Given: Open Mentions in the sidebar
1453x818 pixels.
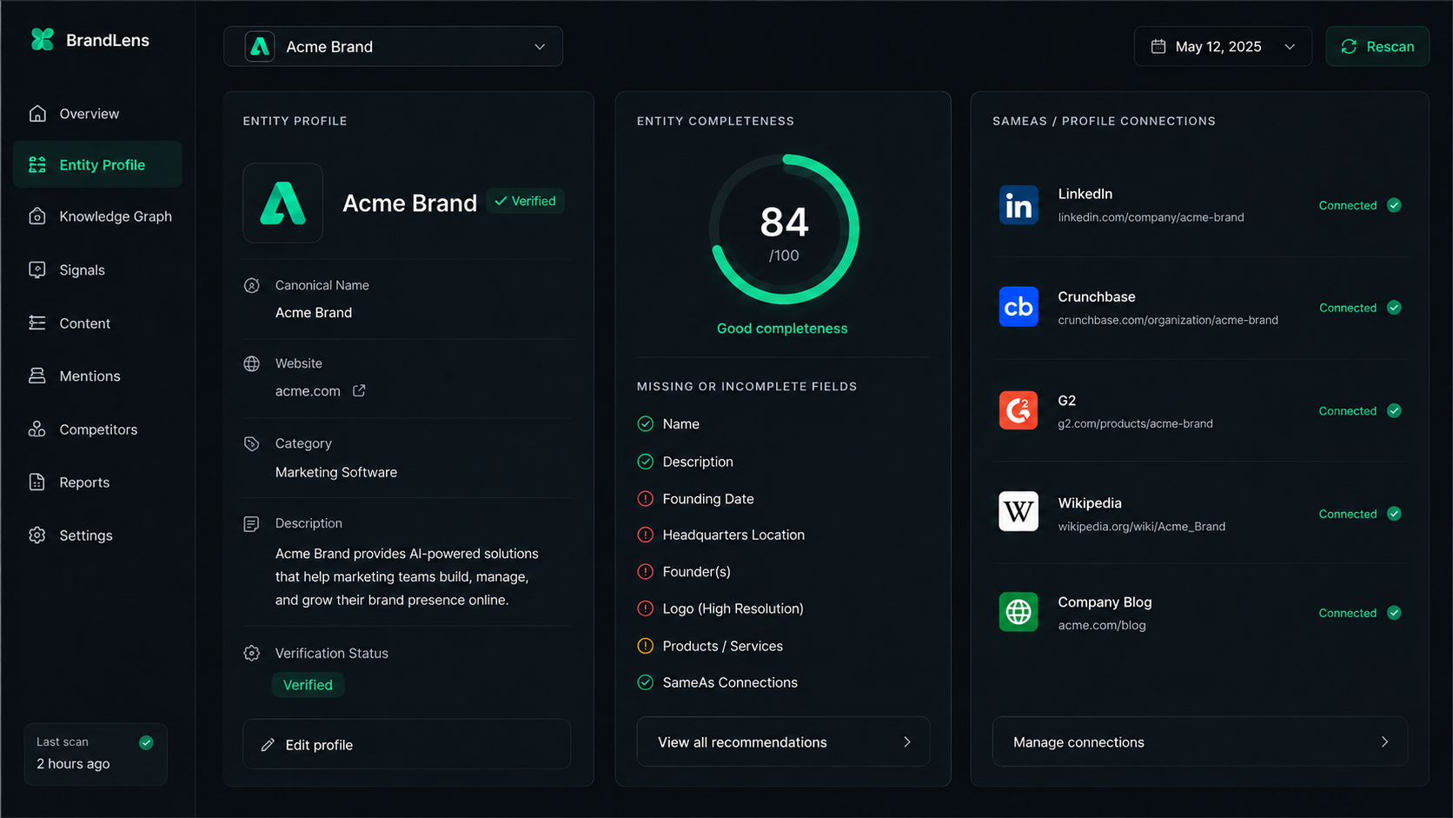Looking at the screenshot, I should click(97, 376).
